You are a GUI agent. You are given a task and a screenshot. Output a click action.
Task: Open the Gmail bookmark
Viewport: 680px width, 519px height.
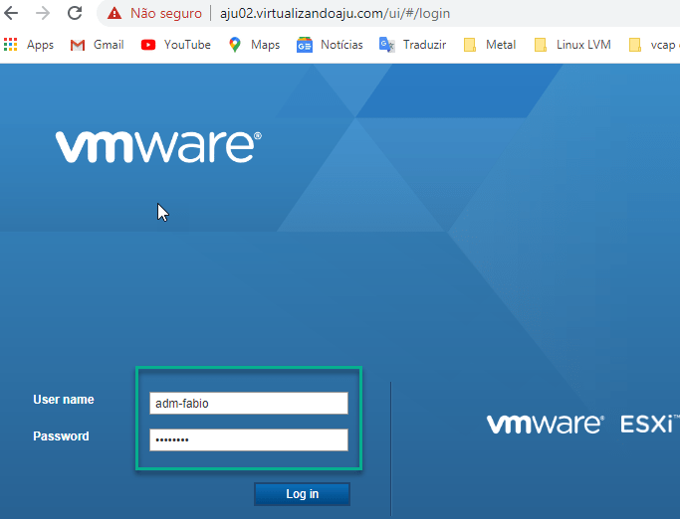98,45
